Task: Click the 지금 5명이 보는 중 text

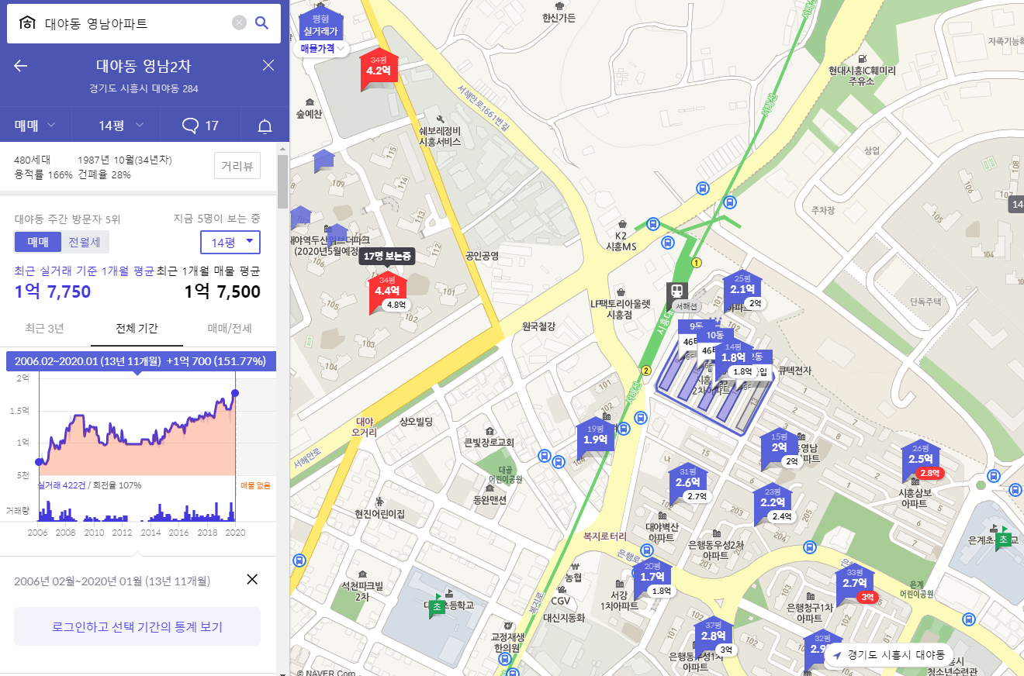Action: pos(216,219)
